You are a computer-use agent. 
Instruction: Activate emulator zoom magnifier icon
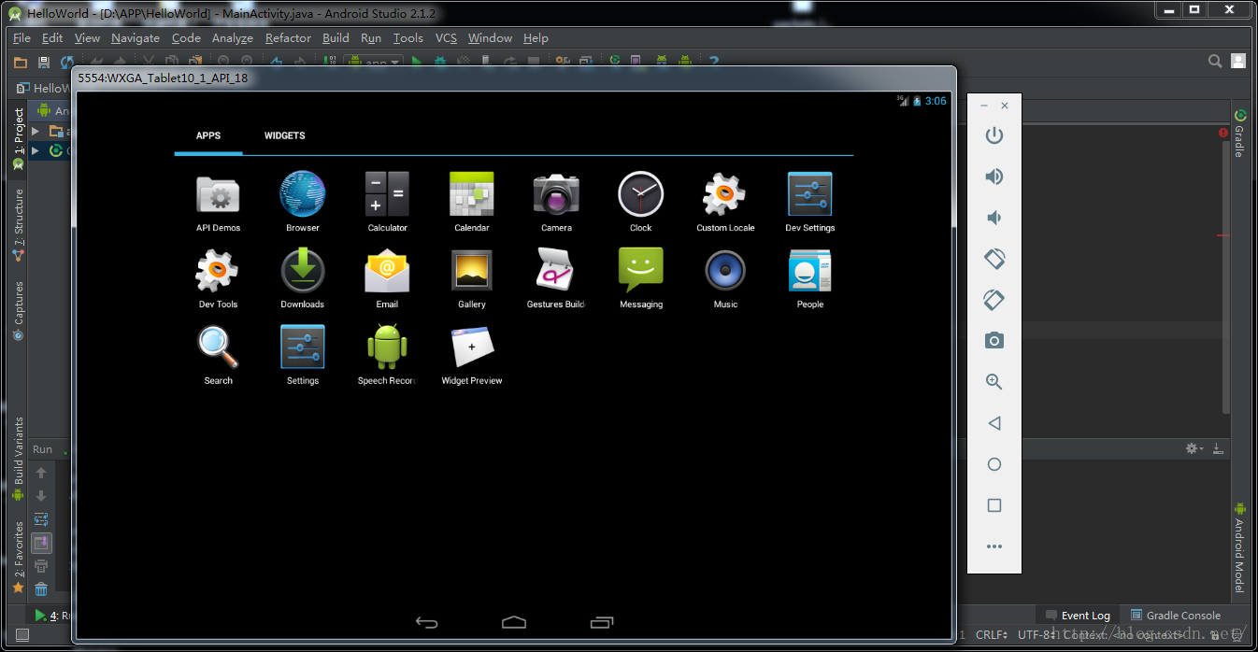pyautogui.click(x=994, y=382)
